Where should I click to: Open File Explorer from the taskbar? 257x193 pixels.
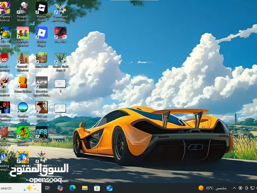(85, 188)
